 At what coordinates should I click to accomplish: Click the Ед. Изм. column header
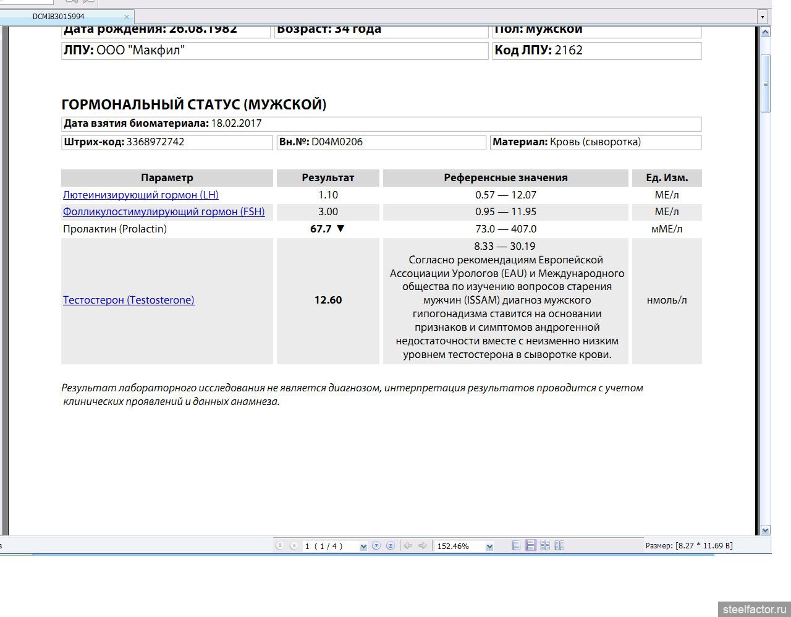pyautogui.click(x=667, y=177)
